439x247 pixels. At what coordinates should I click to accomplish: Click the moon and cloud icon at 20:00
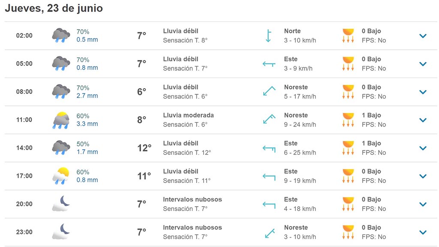coord(61,204)
